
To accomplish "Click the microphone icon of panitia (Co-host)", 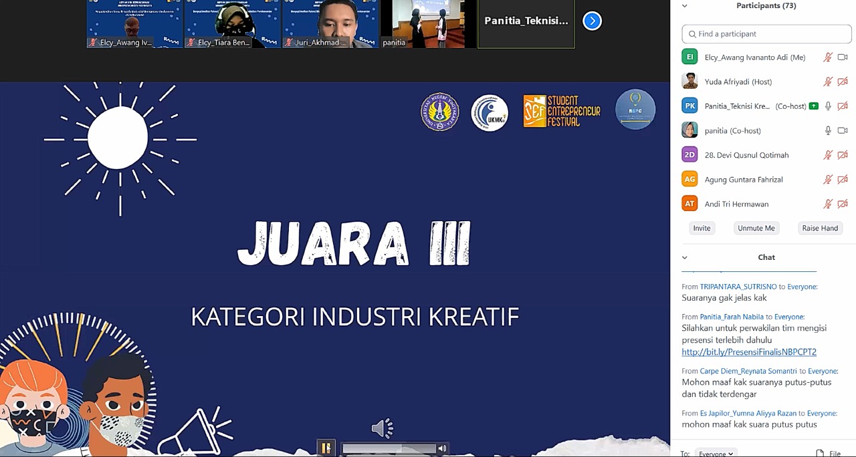I will pos(828,130).
